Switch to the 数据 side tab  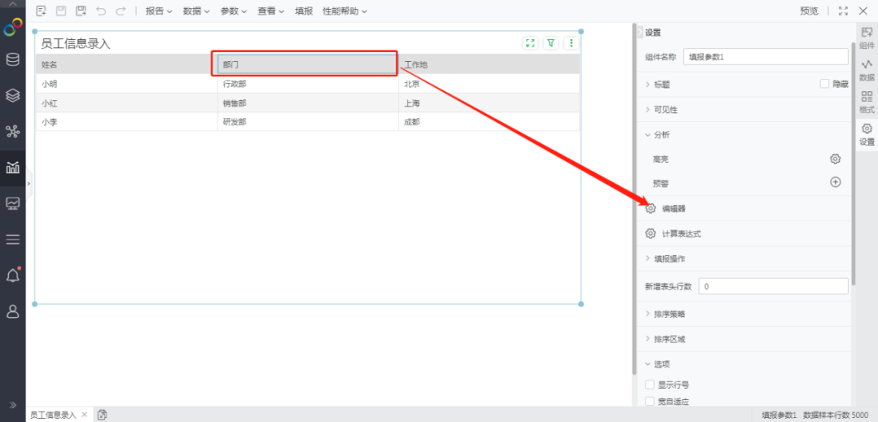pyautogui.click(x=867, y=70)
